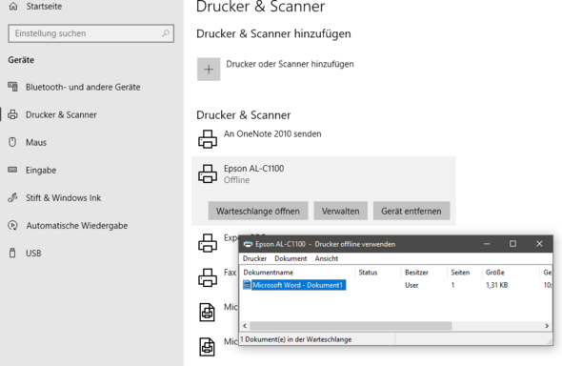Open Bluetooth- und andere Geräte settings
The height and width of the screenshot is (366, 562).
coord(83,87)
